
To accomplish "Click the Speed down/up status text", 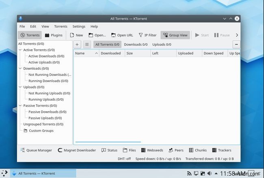I will click(x=158, y=159).
